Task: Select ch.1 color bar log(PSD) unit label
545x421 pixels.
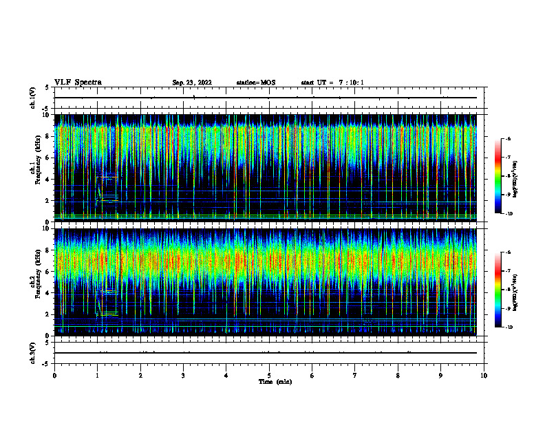Action: click(515, 179)
